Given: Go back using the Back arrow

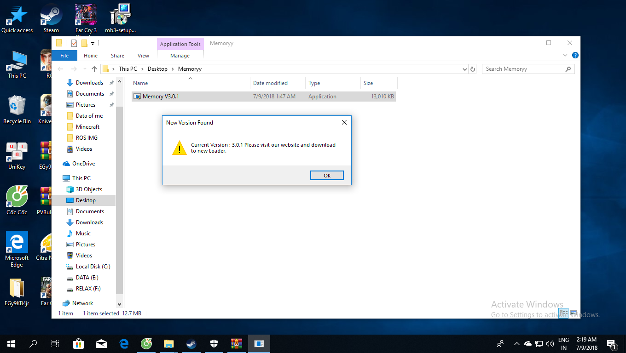Looking at the screenshot, I should (x=60, y=69).
